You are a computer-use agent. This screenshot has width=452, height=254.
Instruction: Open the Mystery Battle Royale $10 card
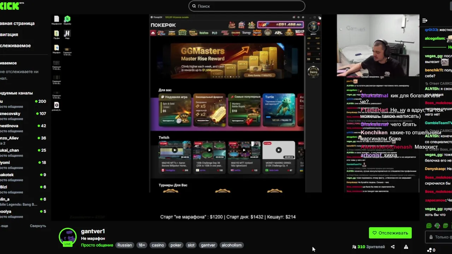[x=244, y=110]
